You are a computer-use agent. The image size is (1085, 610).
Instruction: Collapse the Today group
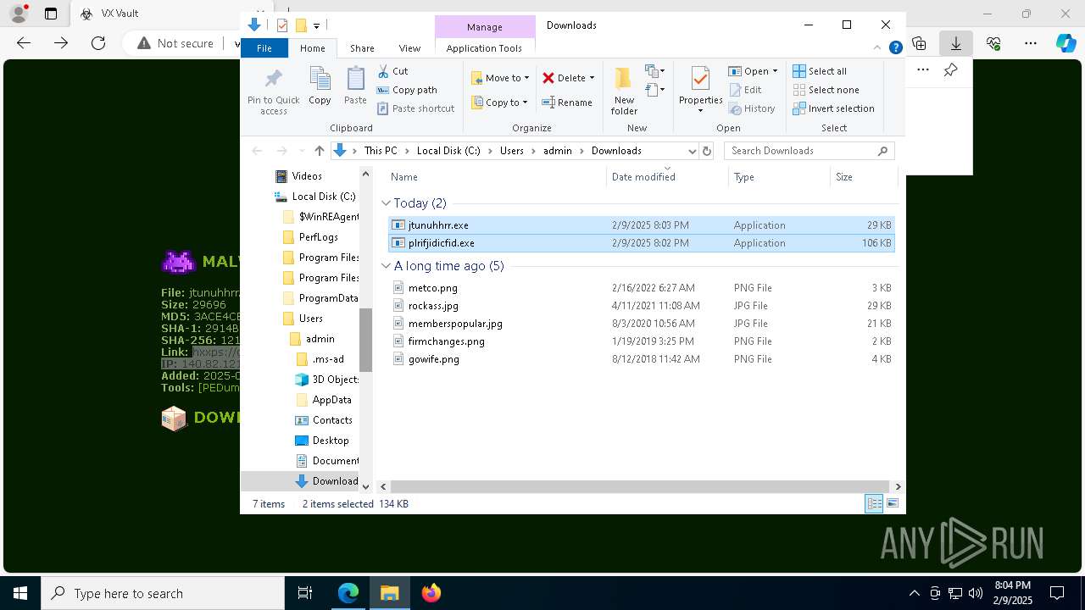click(x=386, y=203)
